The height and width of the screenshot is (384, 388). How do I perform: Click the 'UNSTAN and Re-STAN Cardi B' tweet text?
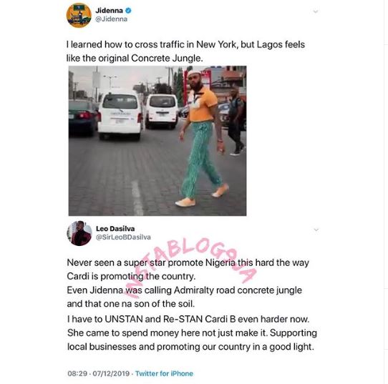click(x=188, y=319)
